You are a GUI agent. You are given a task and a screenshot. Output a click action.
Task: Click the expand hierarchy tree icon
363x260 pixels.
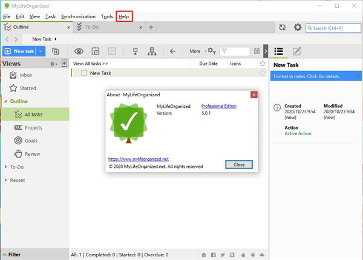coord(152,52)
